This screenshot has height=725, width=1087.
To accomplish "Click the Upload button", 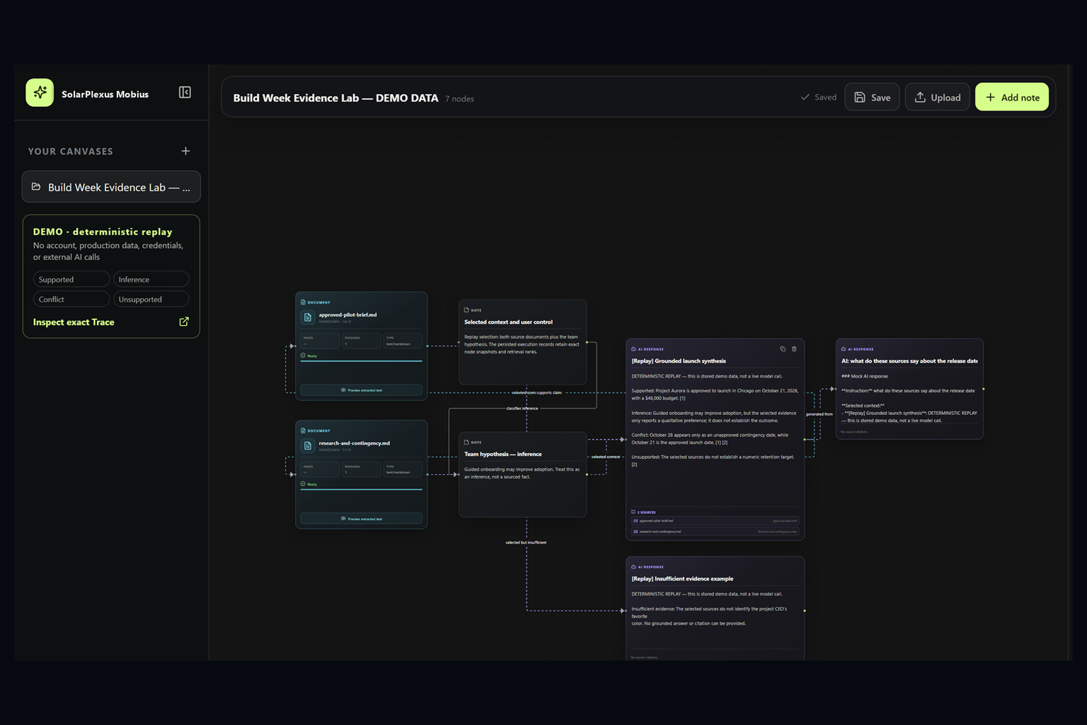I will click(x=937, y=97).
